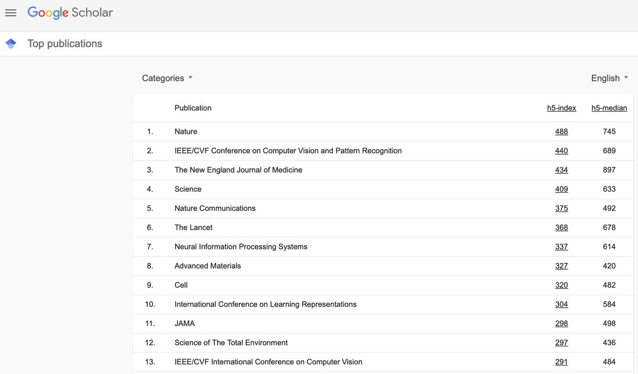Image resolution: width=638 pixels, height=374 pixels.
Task: Open Neural Information Processing Systems h5-index 337
Action: [x=561, y=246]
